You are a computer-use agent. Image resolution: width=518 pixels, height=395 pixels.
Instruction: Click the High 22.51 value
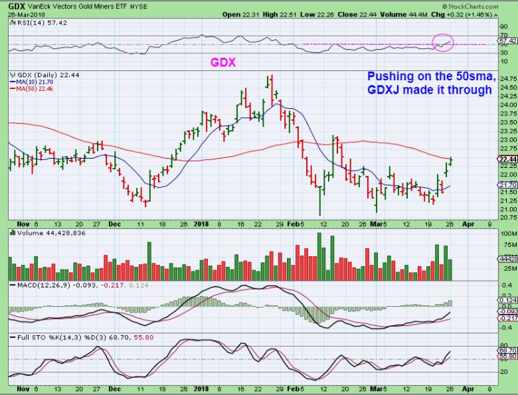coord(280,15)
